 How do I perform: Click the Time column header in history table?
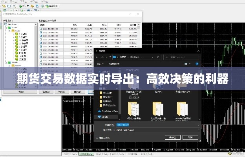[42, 24]
